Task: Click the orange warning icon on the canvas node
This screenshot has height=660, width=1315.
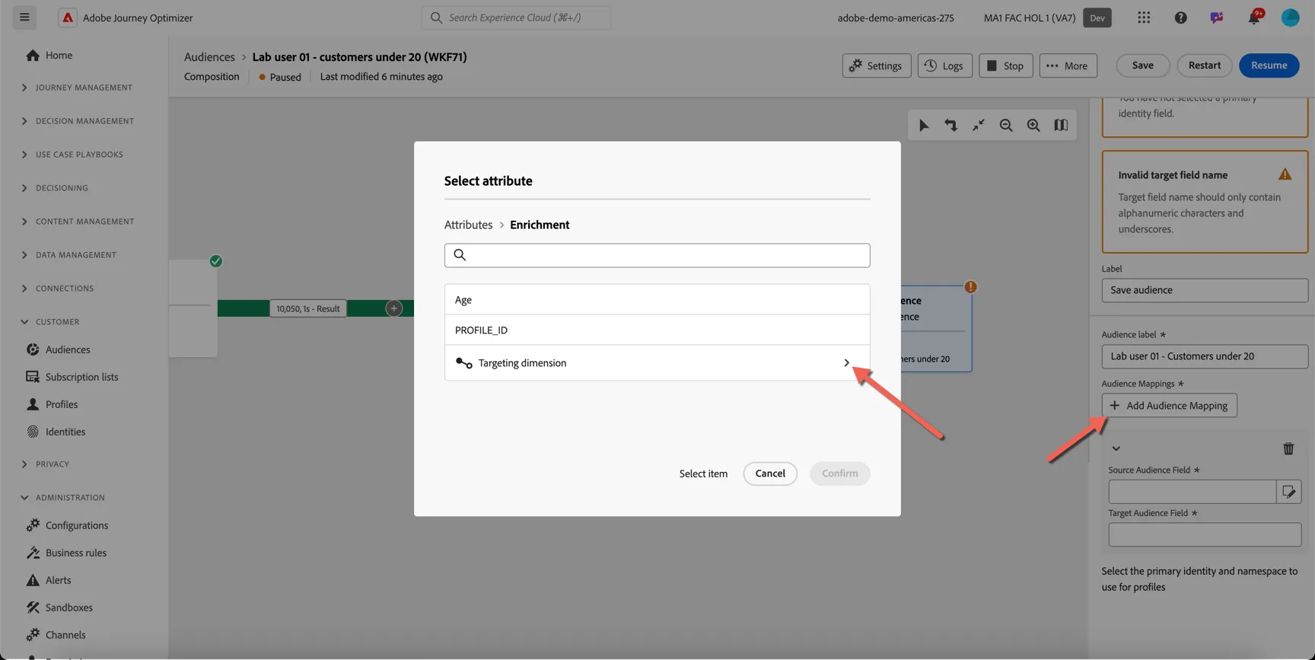Action: click(970, 287)
